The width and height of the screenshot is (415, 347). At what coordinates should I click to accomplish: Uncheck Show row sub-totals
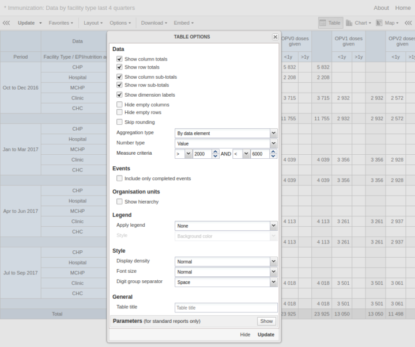pos(119,85)
